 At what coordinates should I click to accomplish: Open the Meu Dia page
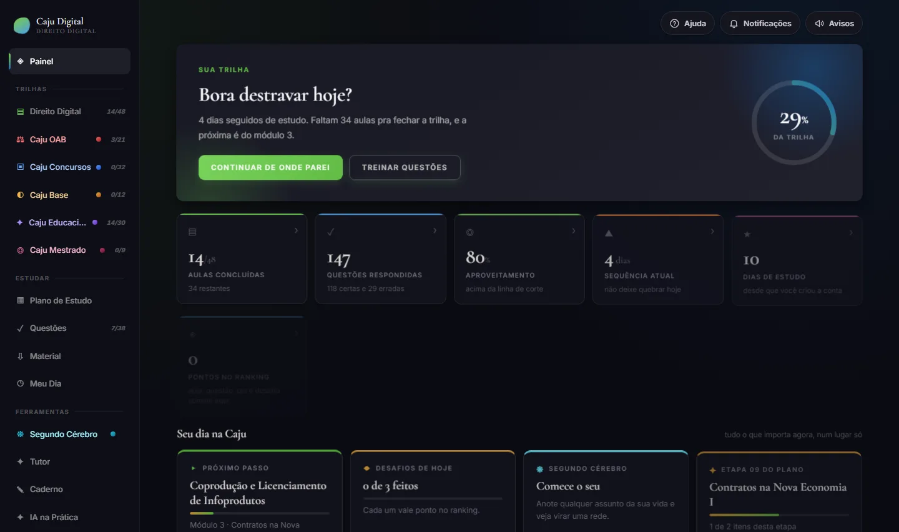click(70, 383)
